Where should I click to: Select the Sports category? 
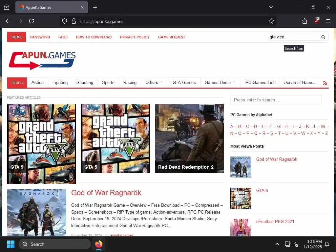[108, 82]
